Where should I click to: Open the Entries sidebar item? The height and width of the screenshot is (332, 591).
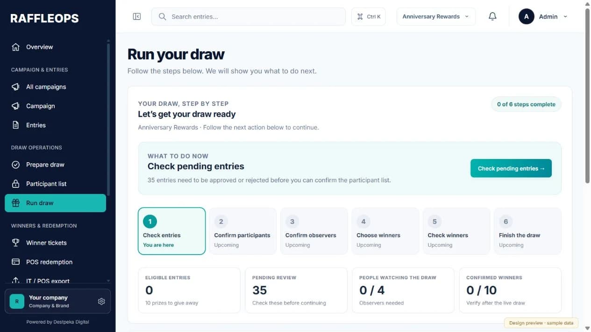point(56,125)
